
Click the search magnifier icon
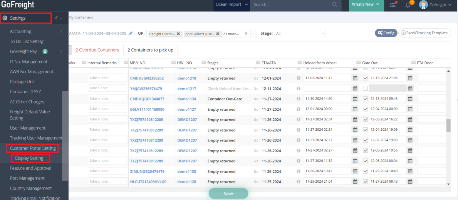[x=334, y=5]
